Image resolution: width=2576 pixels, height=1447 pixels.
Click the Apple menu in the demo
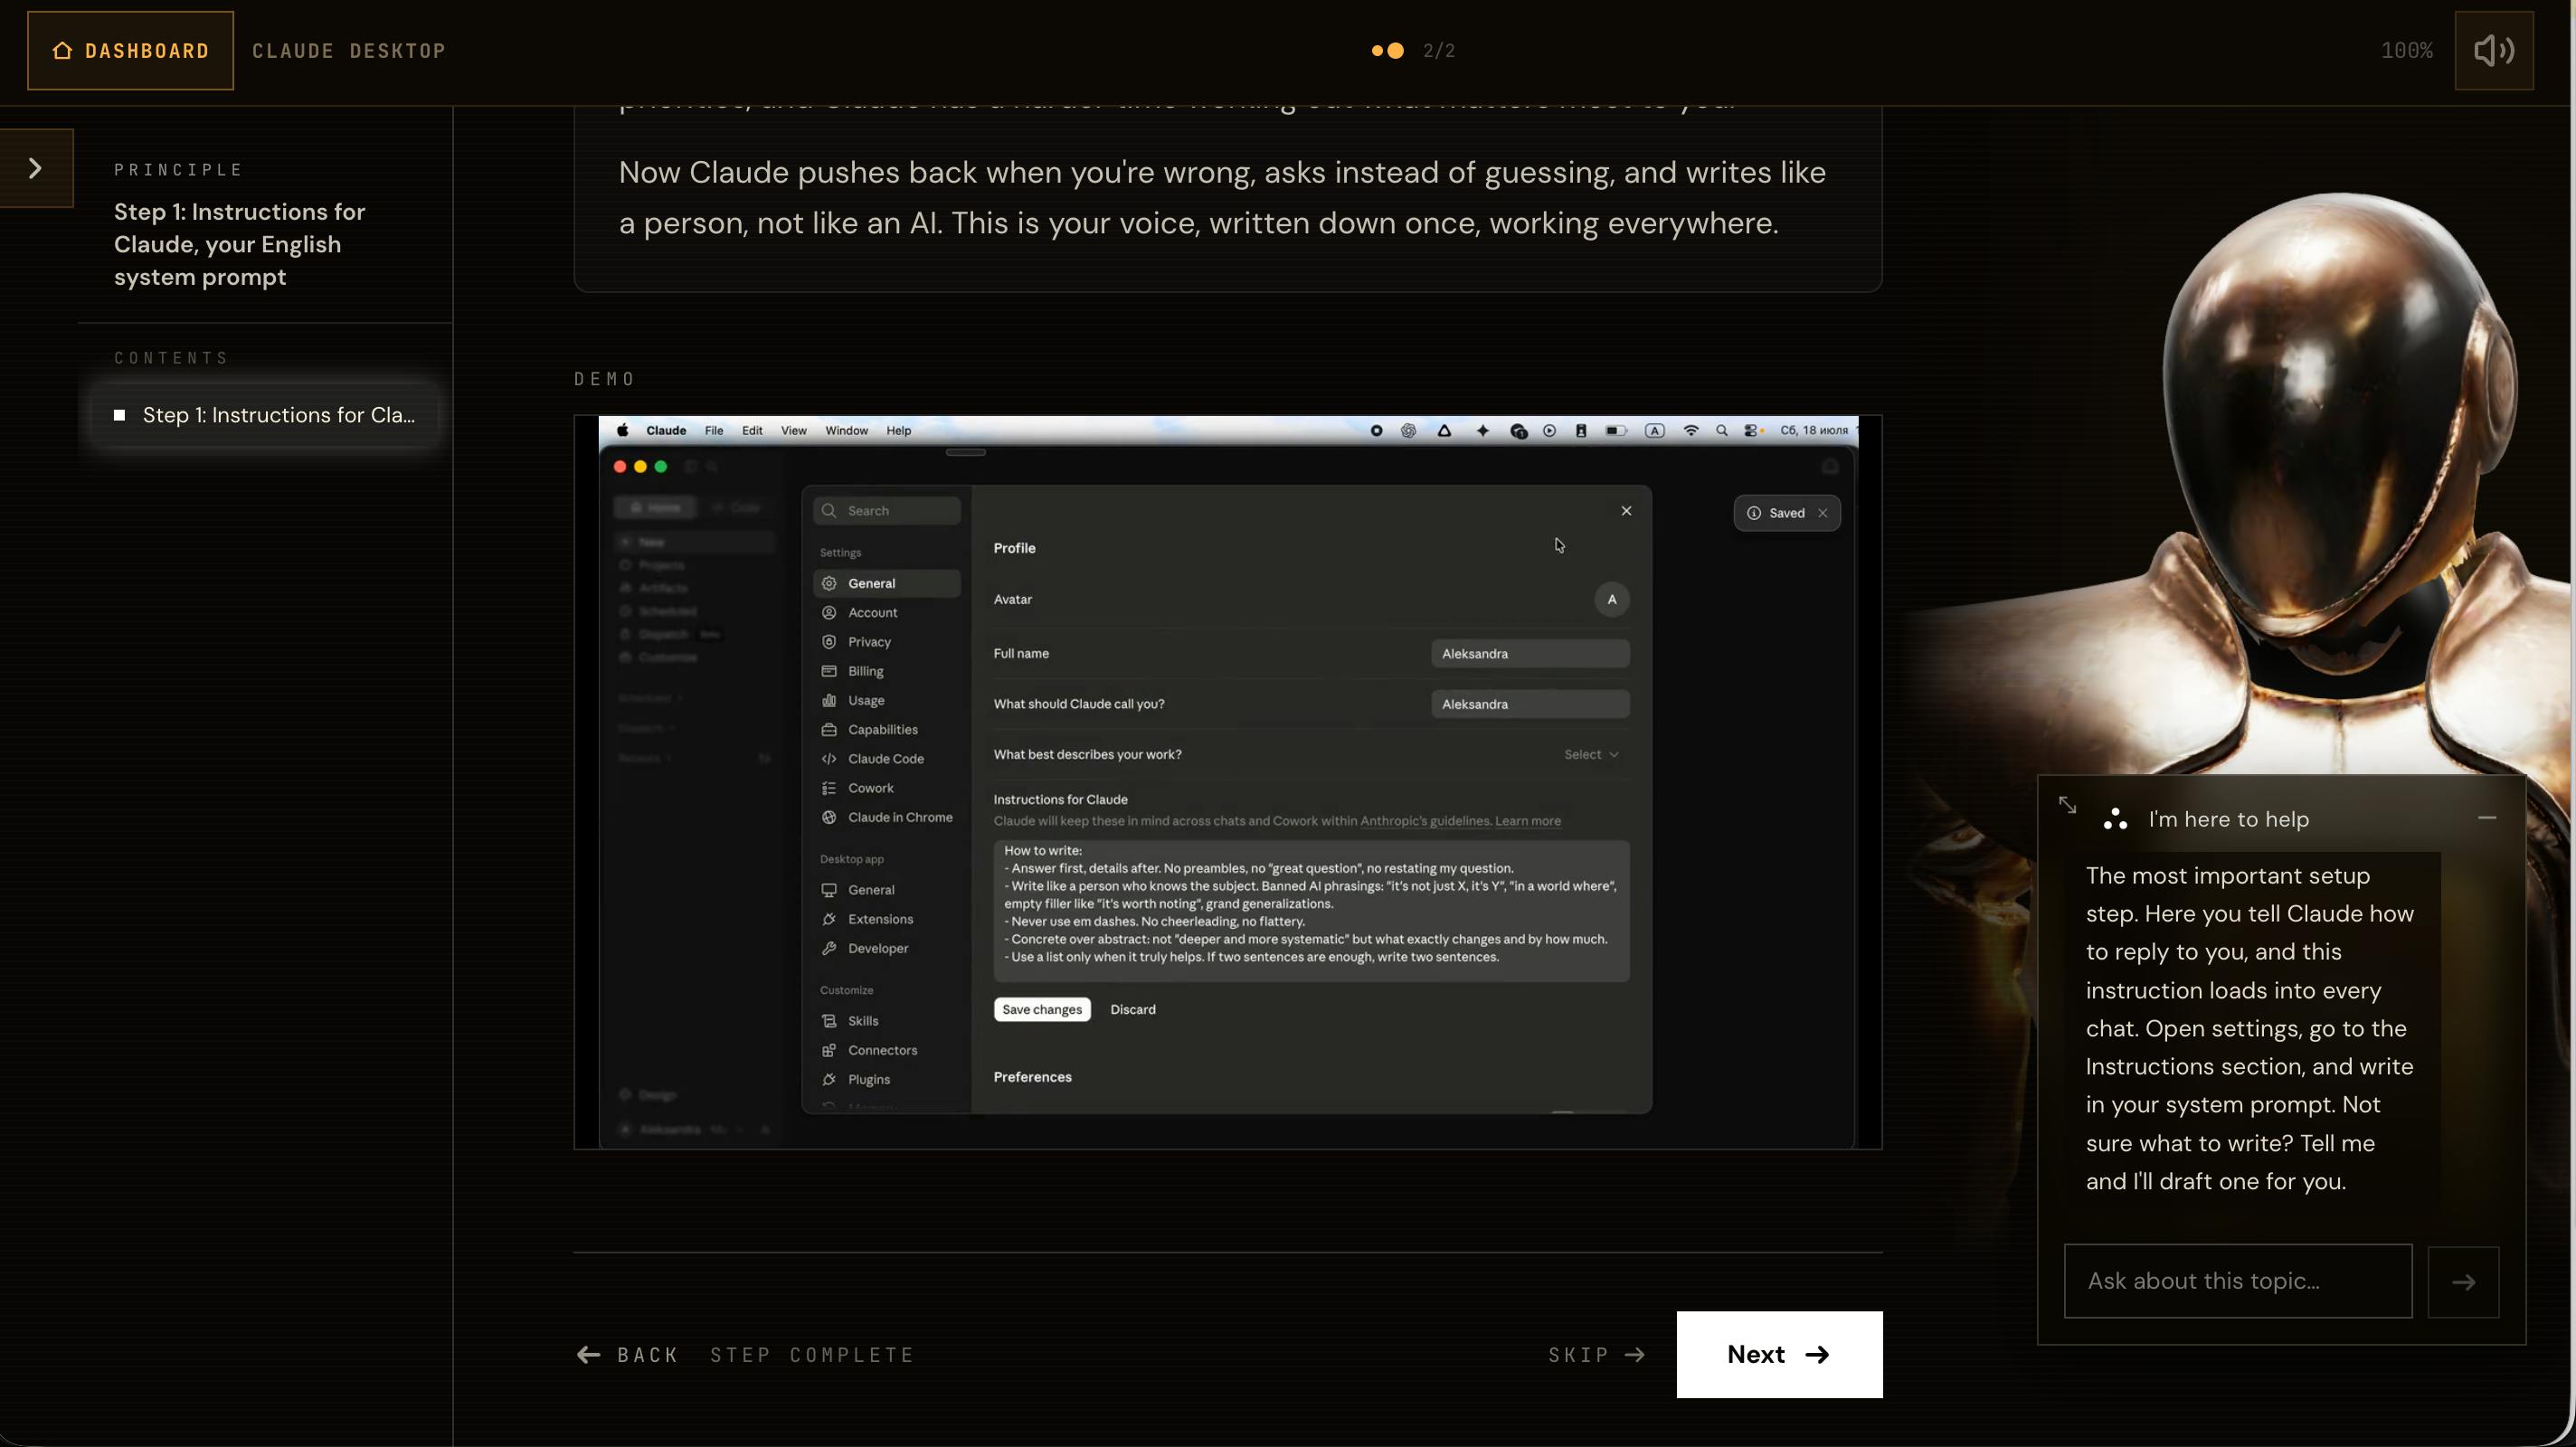622,431
